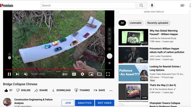Activate voice search microphone
This screenshot has height=107, width=191.
152,5
